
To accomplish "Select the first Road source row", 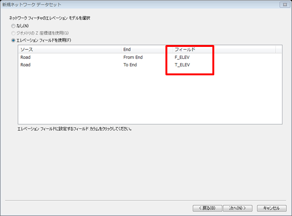I will [x=26, y=57].
